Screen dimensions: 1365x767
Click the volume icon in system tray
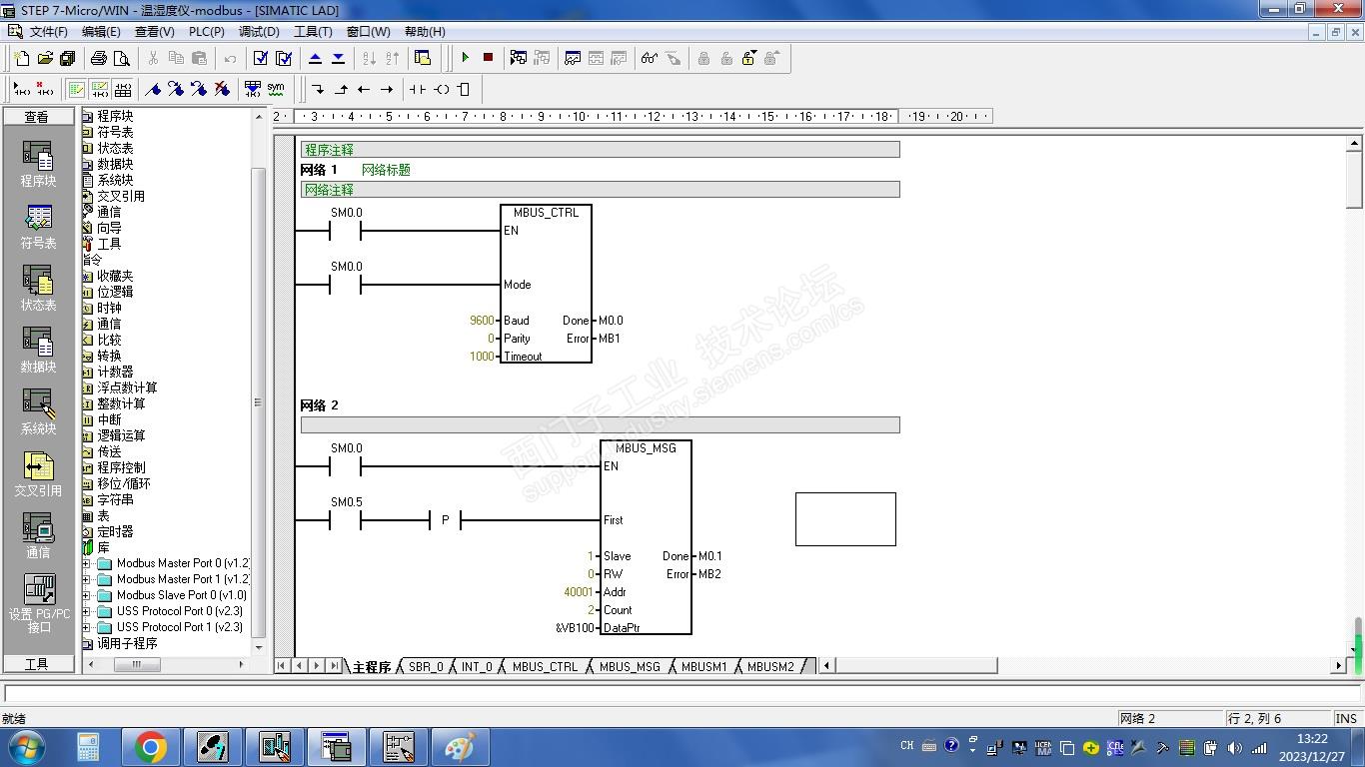pyautogui.click(x=1235, y=747)
